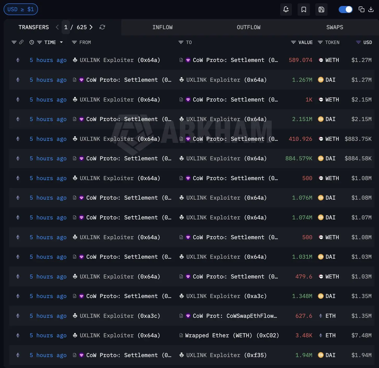The width and height of the screenshot is (379, 368).
Task: Click the CoW logo in the 2.151M DAI row
Action: [x=81, y=119]
